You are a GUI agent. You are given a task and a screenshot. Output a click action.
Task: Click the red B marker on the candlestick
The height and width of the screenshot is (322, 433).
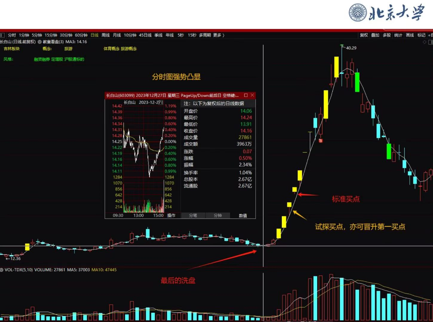point(321,141)
